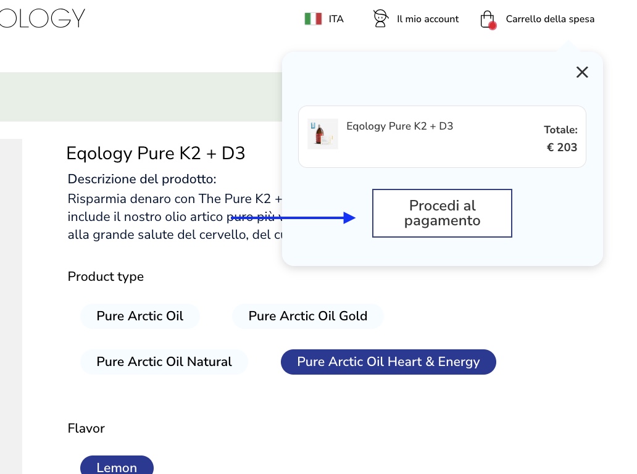
Task: Click the Eqology logo
Action: click(43, 19)
